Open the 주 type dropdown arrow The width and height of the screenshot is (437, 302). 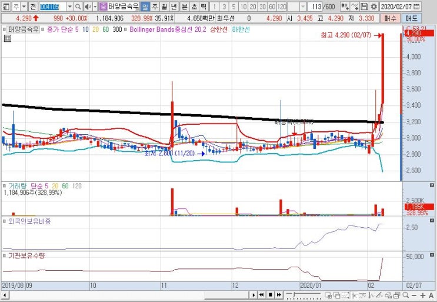24,6
